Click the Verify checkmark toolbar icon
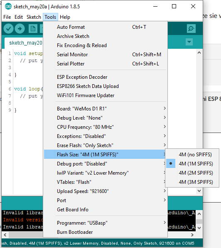 [8, 29]
